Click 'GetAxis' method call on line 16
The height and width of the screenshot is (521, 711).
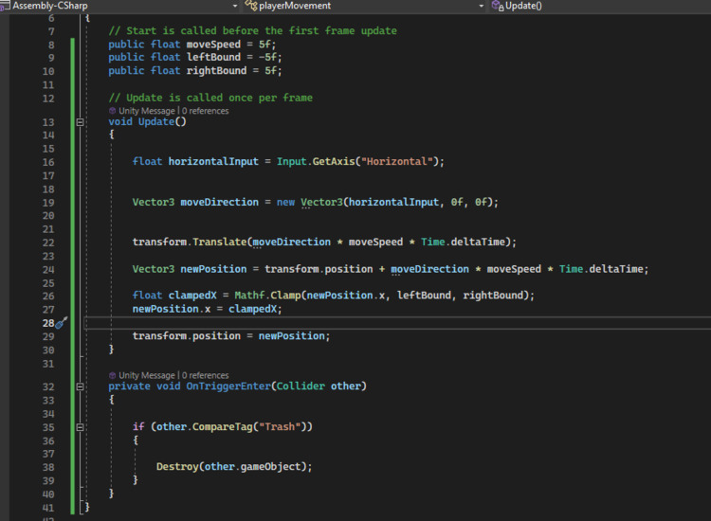(334, 162)
